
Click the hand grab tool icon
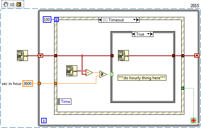pos(6,4)
